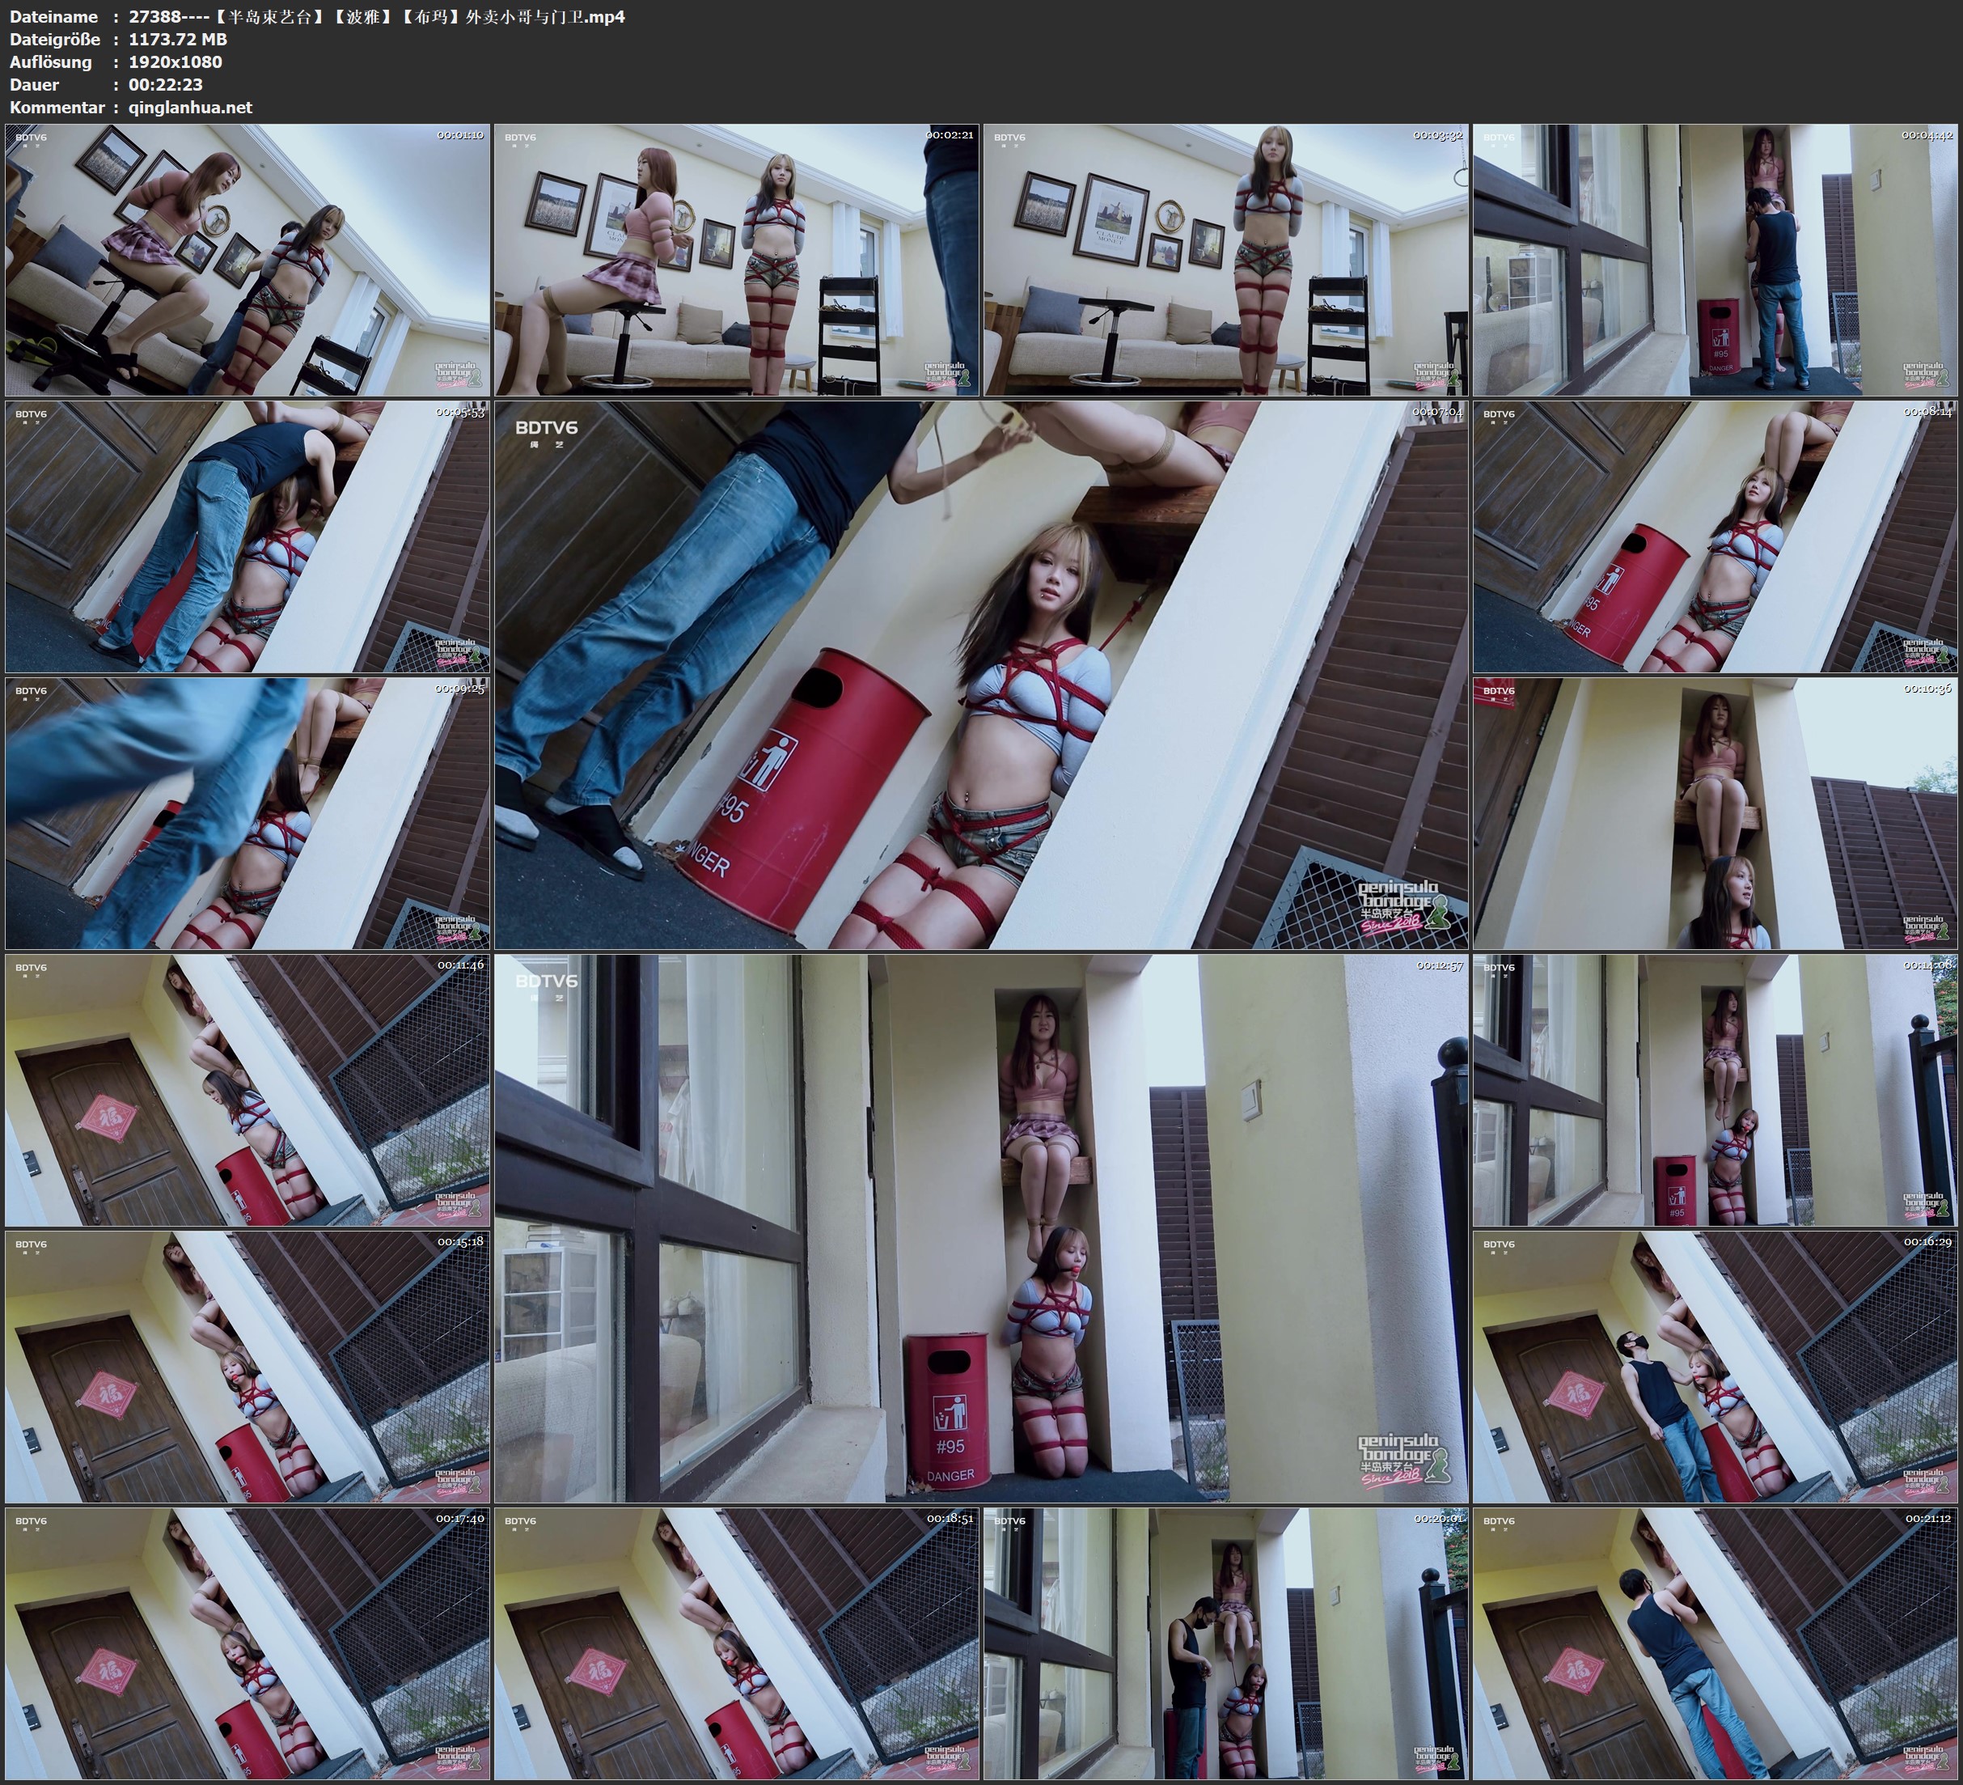Screen dimensions: 1963x1785
Task: Open the thumbnail stamped 00:05:53
Action: [x=247, y=536]
